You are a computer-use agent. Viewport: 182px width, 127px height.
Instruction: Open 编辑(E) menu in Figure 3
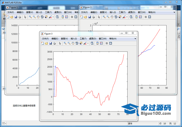pyautogui.click(x=55, y=39)
